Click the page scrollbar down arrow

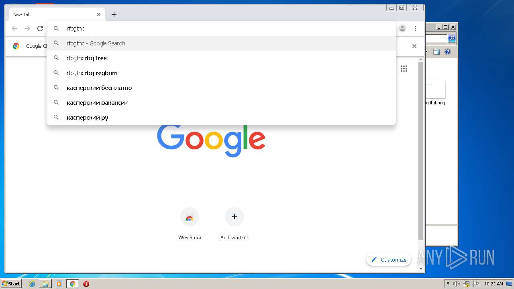point(421,269)
